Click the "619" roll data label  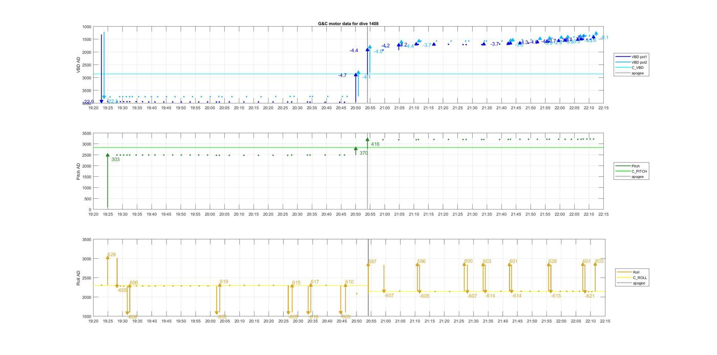224,282
